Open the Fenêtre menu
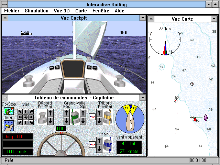Screen dimensions: 220x165 [x=101, y=11]
